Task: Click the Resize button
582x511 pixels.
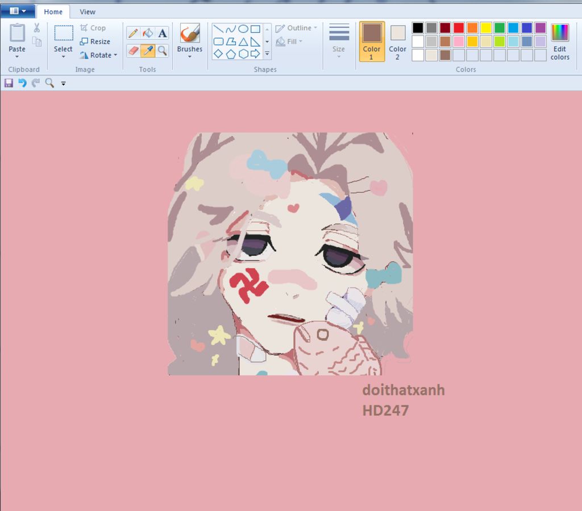Action: coord(95,41)
